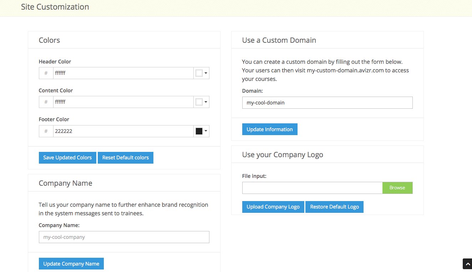Focus the Content Color hex value field
This screenshot has width=472, height=272.
tap(123, 102)
